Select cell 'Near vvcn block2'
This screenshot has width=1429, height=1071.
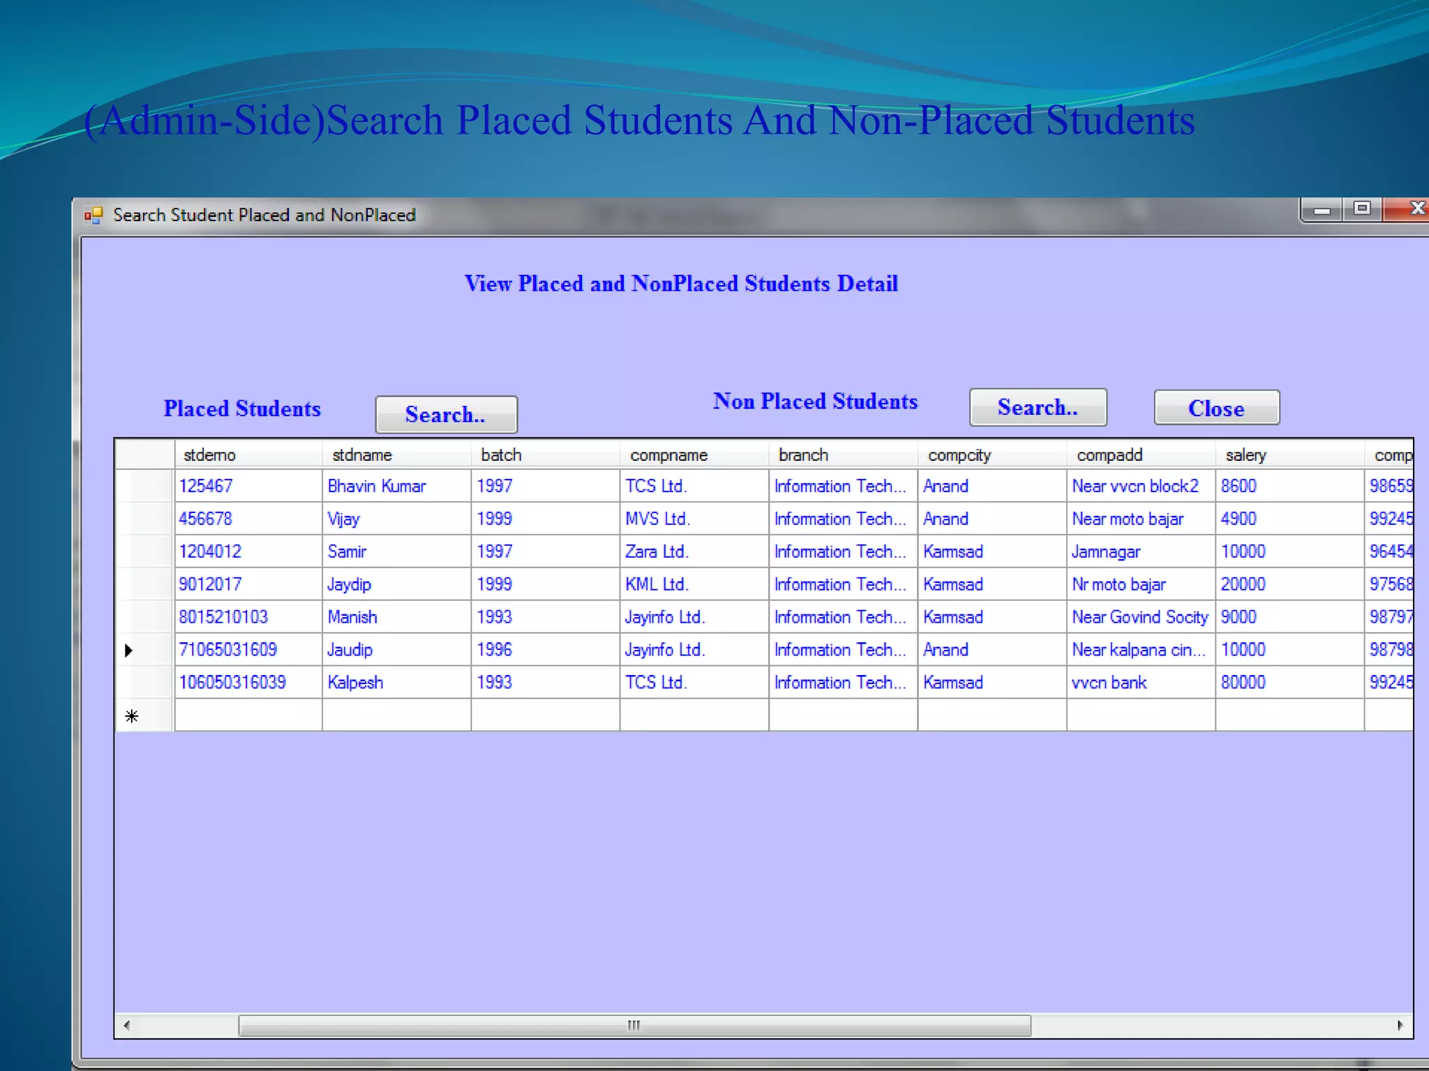click(x=1142, y=486)
